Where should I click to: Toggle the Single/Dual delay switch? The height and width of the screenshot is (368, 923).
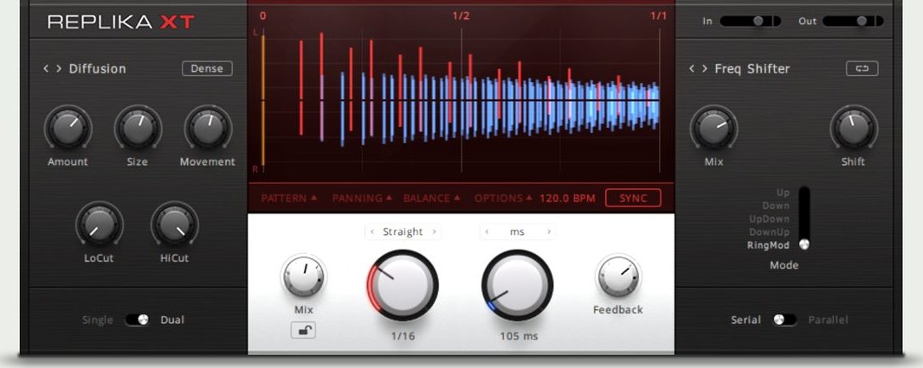(x=137, y=320)
